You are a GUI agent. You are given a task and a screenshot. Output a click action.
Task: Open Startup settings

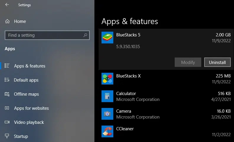tap(21, 136)
